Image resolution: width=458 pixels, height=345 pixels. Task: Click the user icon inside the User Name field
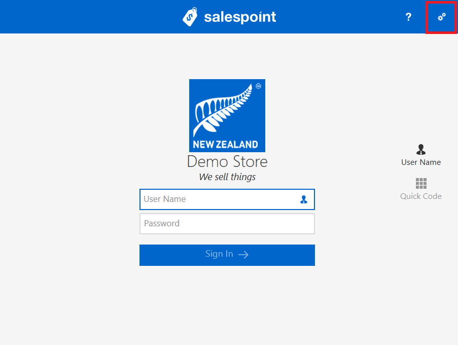[303, 199]
